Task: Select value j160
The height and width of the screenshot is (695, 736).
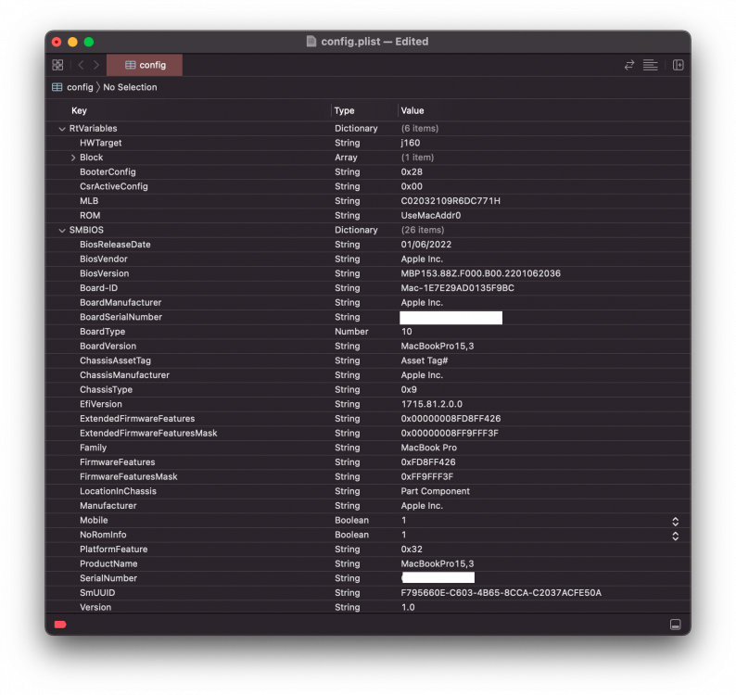Action: [411, 143]
